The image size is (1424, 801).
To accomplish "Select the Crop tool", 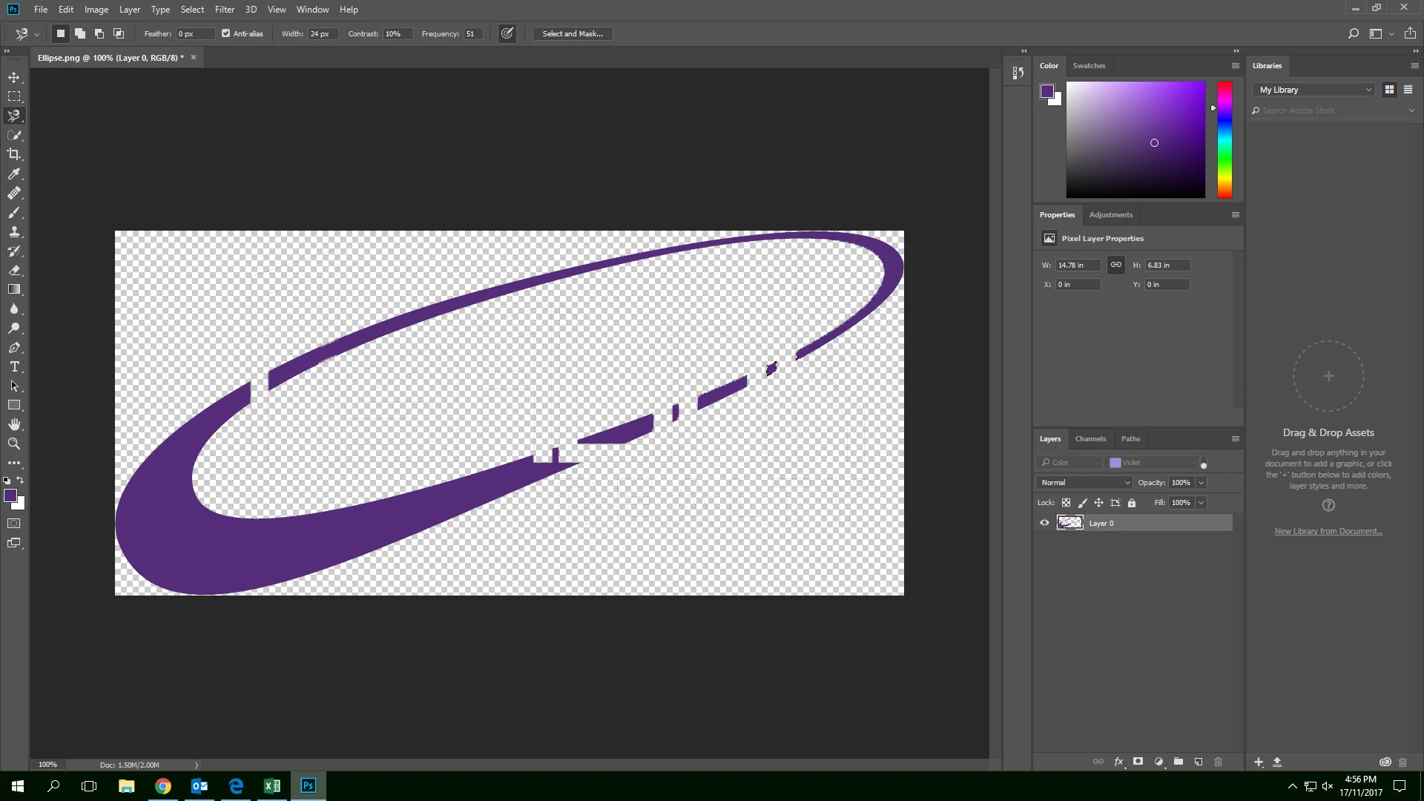I will pyautogui.click(x=14, y=154).
